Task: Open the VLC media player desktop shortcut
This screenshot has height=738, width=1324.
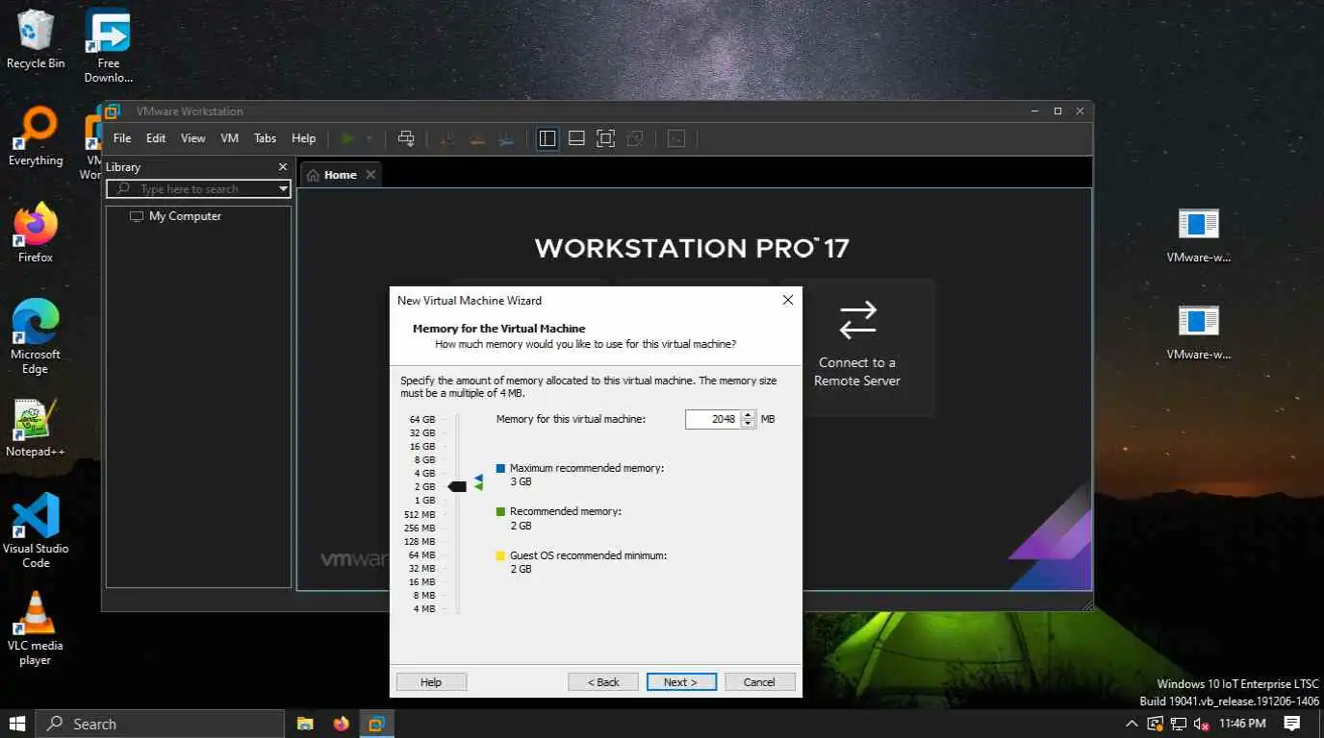Action: (x=36, y=627)
